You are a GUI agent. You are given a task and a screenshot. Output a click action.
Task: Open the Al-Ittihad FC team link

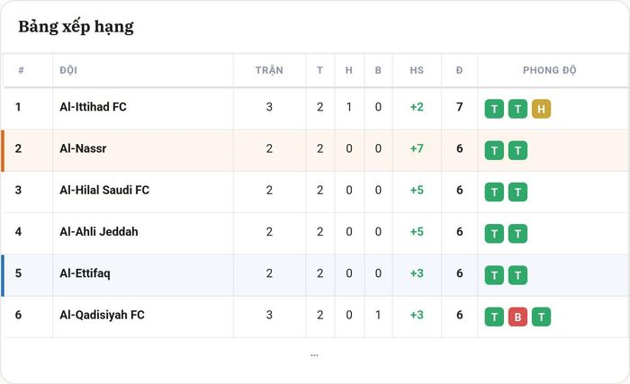pos(93,107)
